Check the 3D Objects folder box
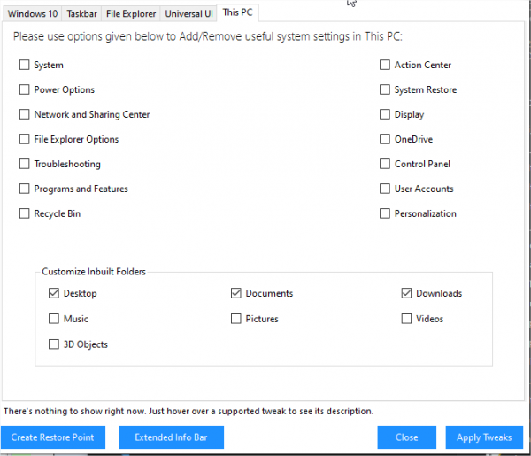Image resolution: width=531 pixels, height=456 pixels. [54, 344]
